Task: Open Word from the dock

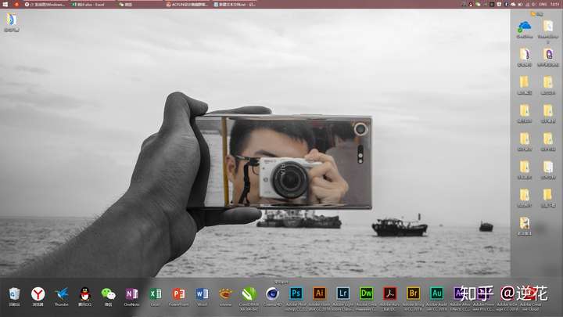Action: 203,294
